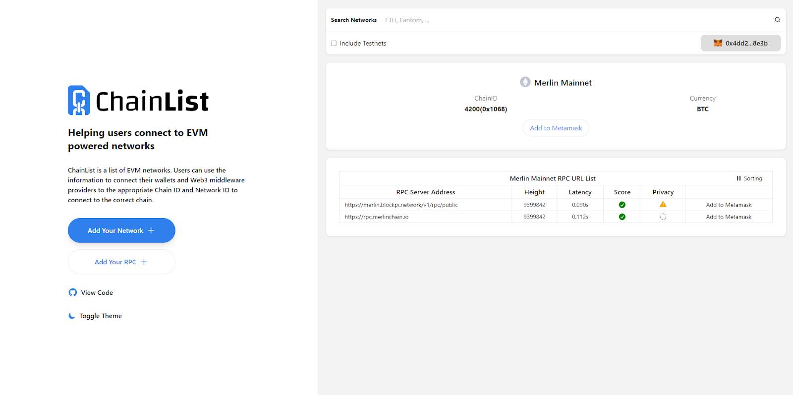Image resolution: width=793 pixels, height=395 pixels.
Task: Click the Include Testnets label
Action: click(363, 43)
